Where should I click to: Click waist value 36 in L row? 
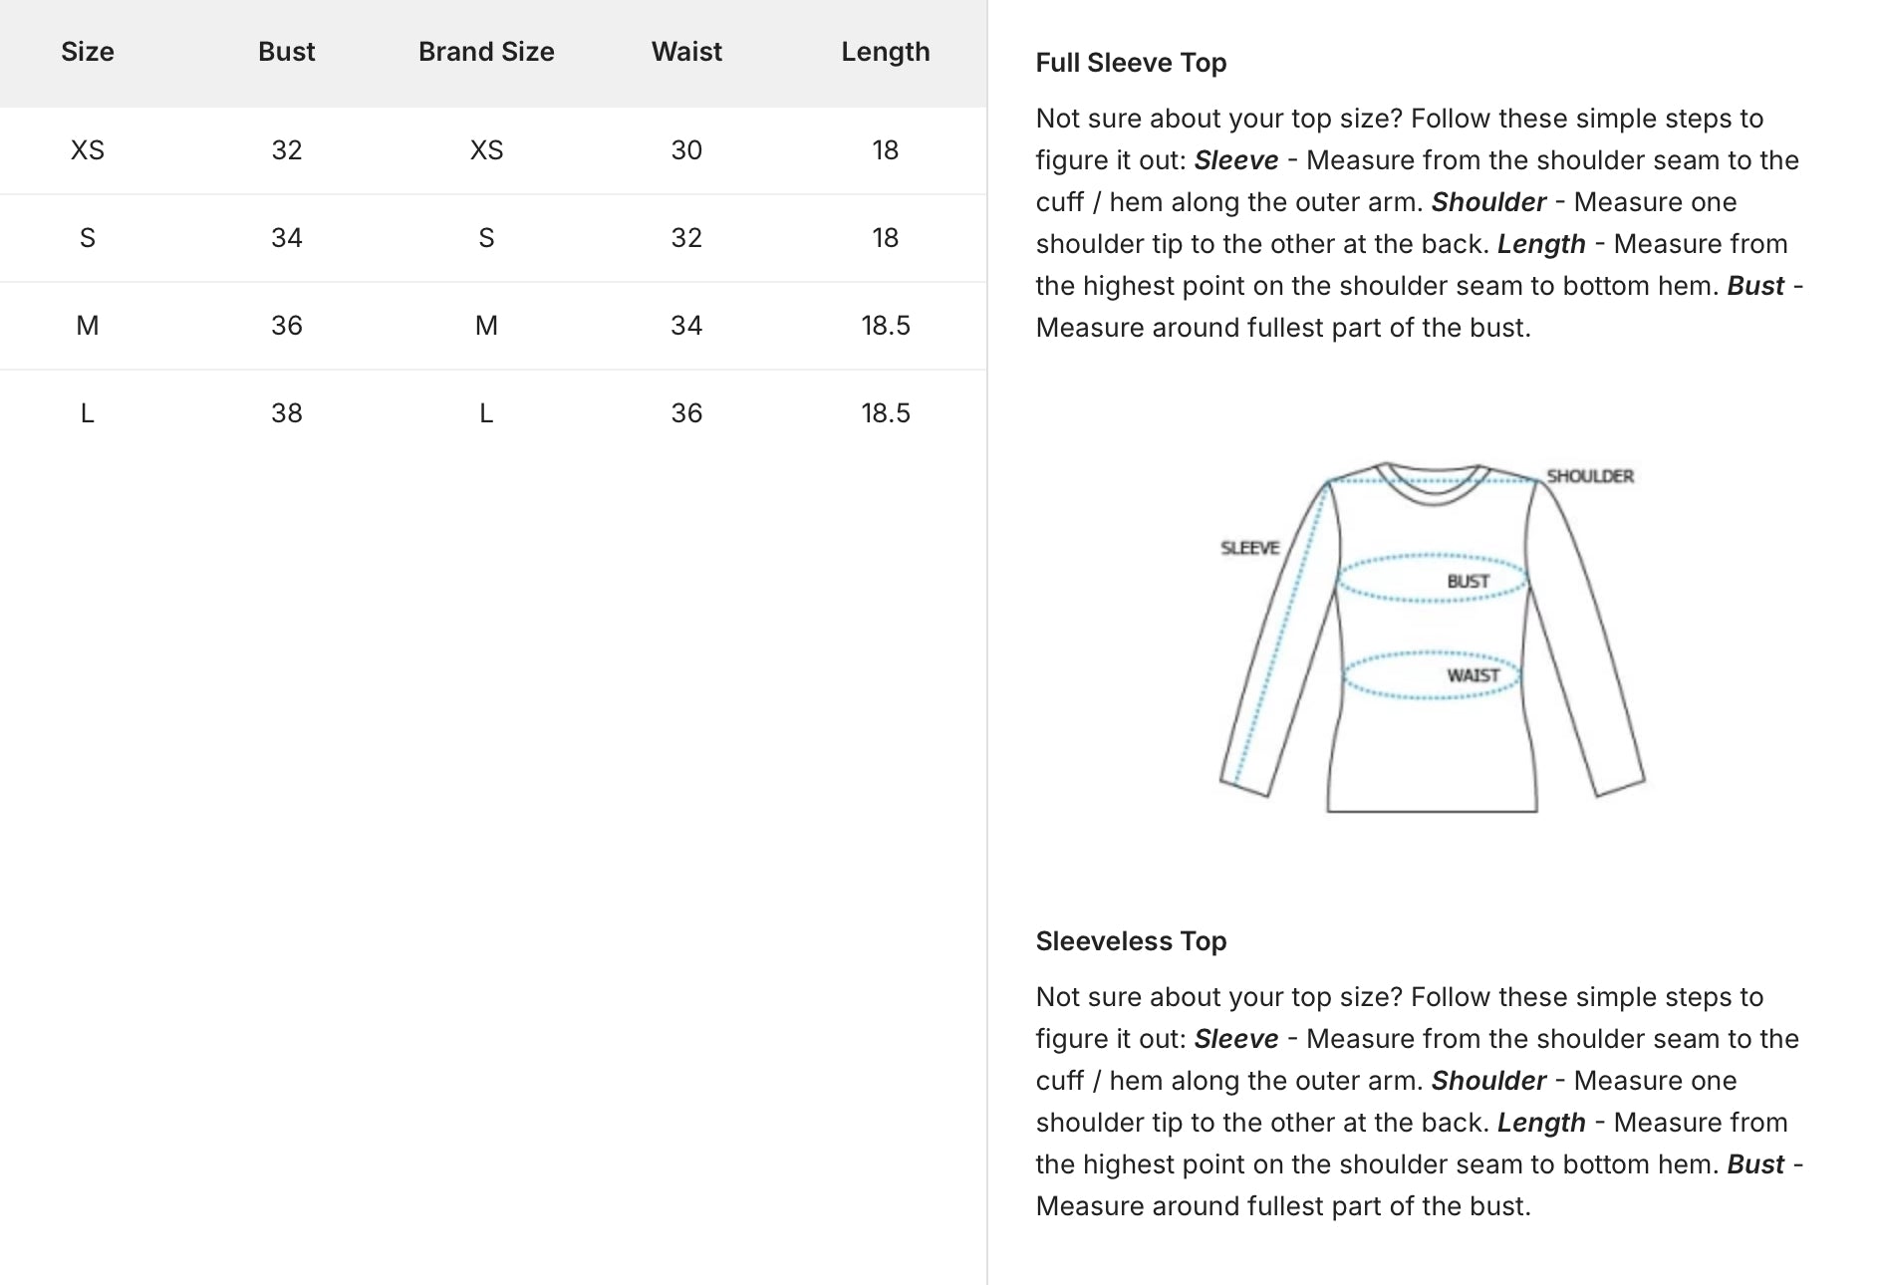click(686, 413)
